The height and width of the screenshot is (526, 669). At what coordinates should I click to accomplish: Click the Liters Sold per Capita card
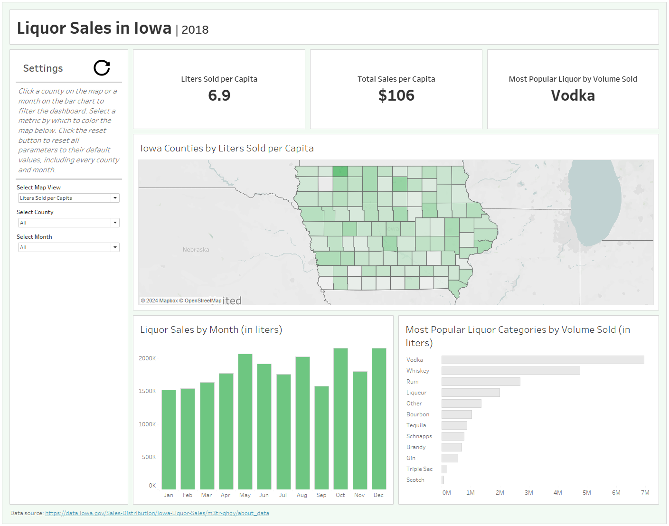(x=219, y=89)
